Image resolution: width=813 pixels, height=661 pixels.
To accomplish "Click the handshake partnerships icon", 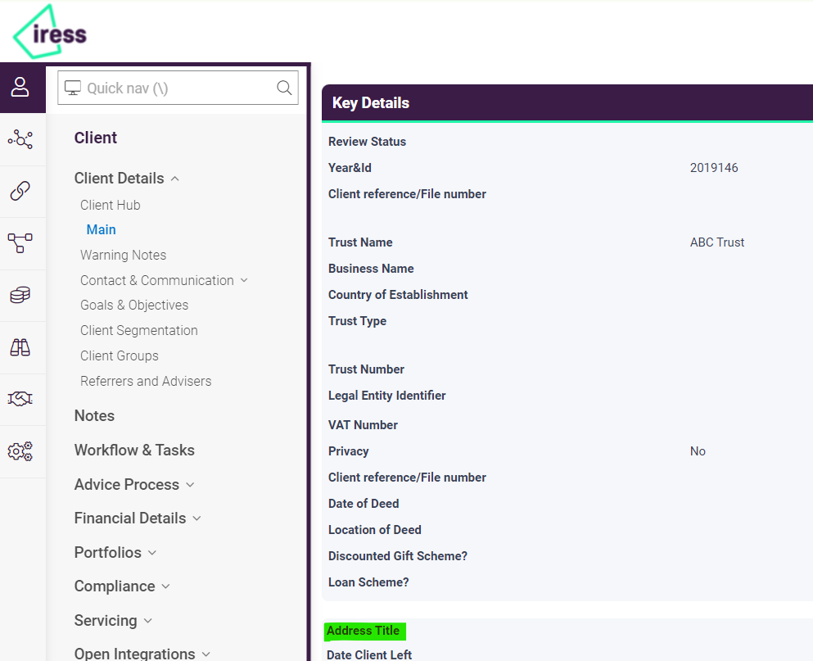I will pyautogui.click(x=22, y=399).
